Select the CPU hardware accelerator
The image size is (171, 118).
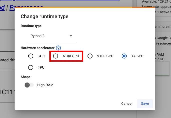coord(31,56)
